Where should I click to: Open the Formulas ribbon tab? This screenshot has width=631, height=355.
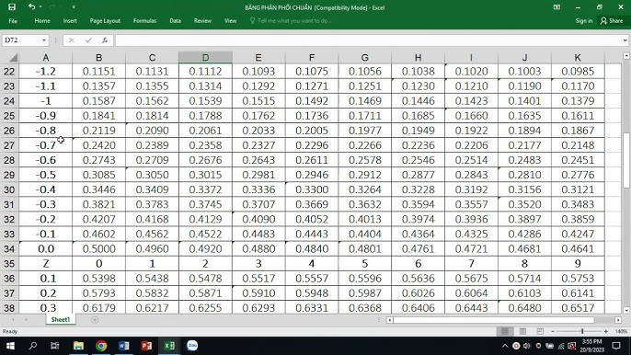pos(145,21)
